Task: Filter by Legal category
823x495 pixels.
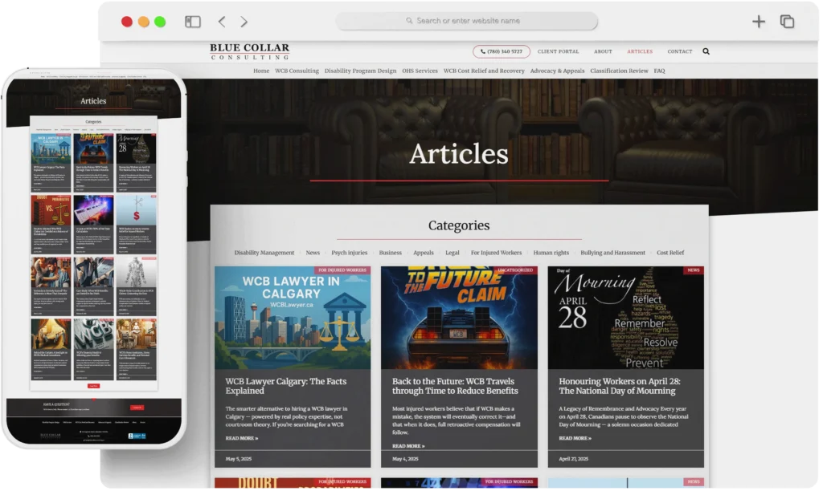Action: click(452, 253)
